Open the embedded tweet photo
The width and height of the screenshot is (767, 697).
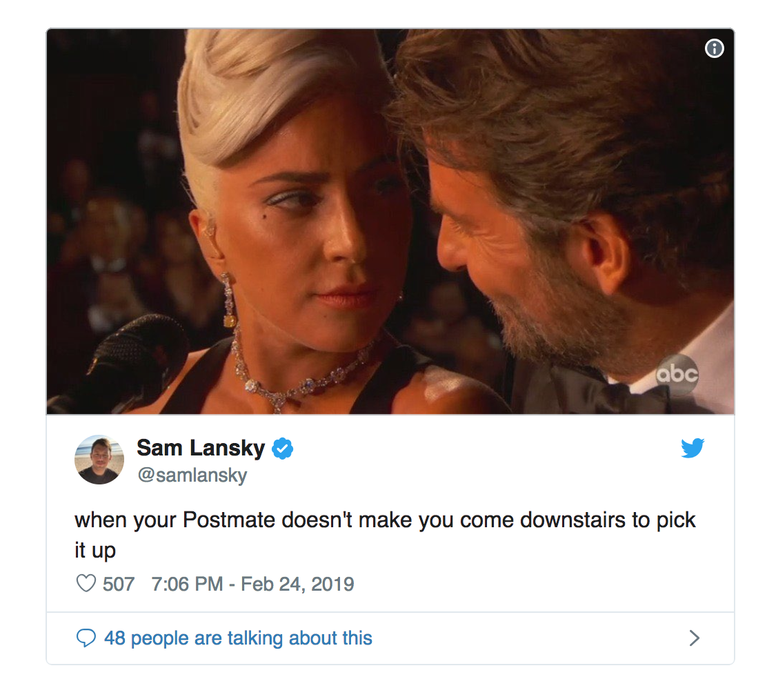[390, 222]
